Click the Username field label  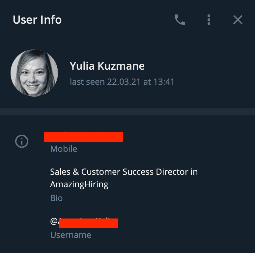[71, 235]
